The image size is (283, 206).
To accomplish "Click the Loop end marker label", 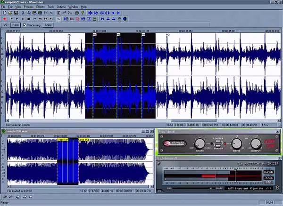I will (84, 139).
